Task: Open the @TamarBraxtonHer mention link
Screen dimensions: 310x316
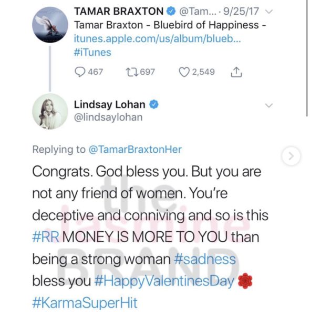Action: [x=135, y=150]
